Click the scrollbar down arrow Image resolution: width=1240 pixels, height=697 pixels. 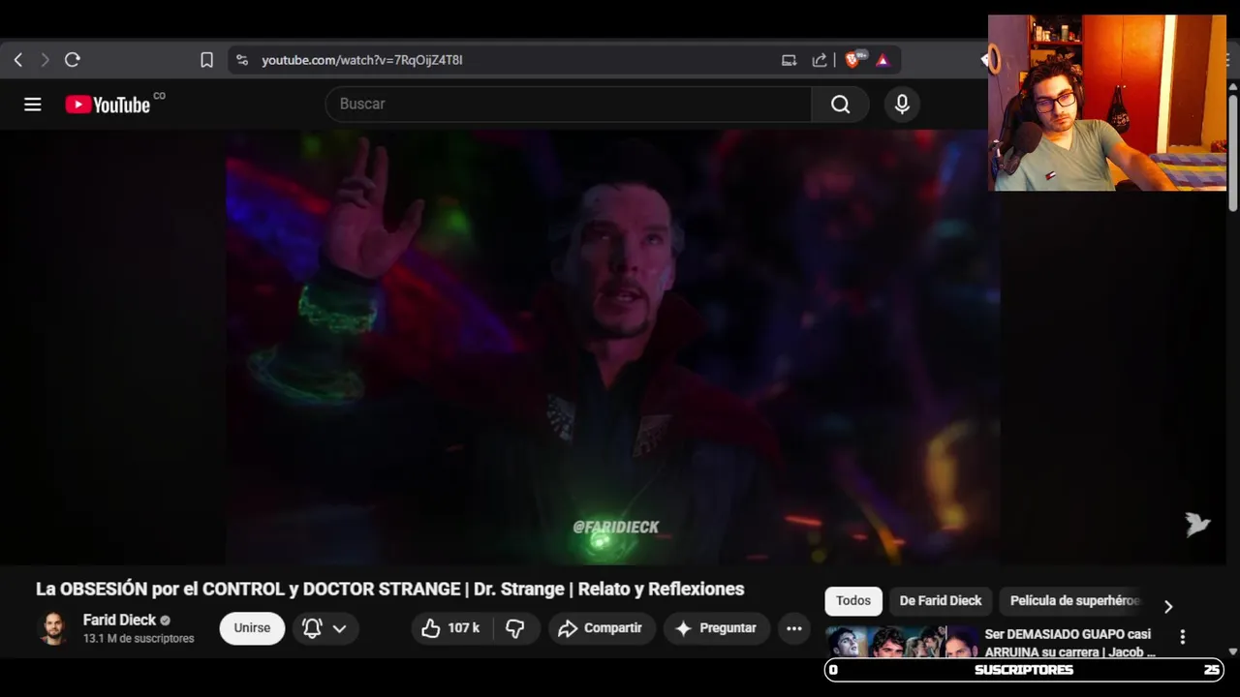[x=1233, y=652]
